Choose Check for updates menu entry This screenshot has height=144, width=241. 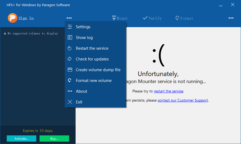(92, 59)
